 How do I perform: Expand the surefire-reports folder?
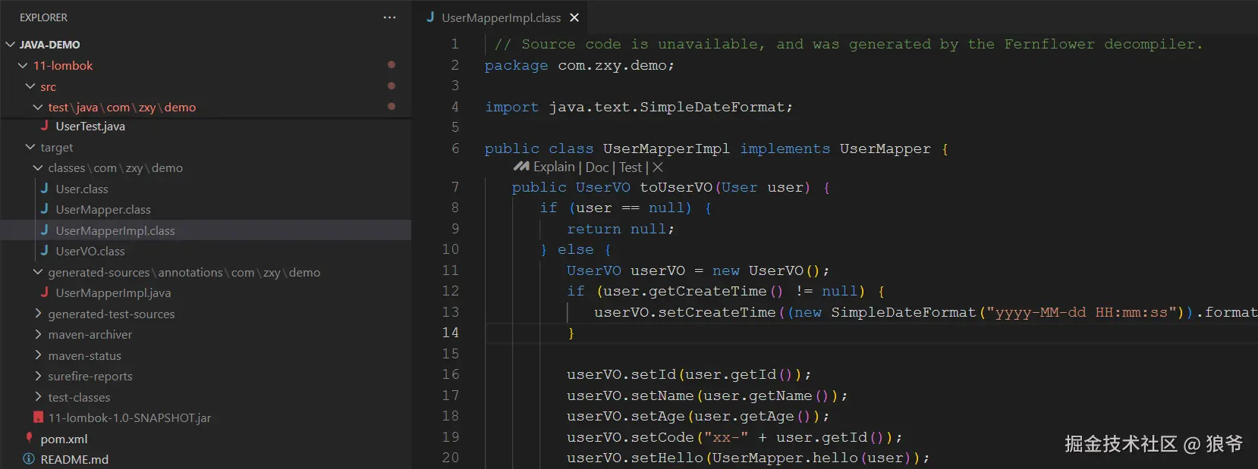coord(38,376)
